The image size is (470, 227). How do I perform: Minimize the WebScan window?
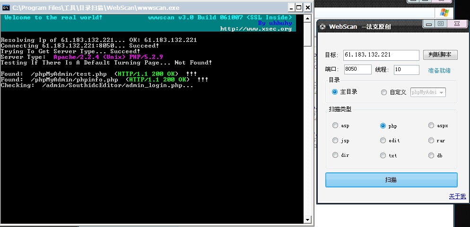pos(429,24)
